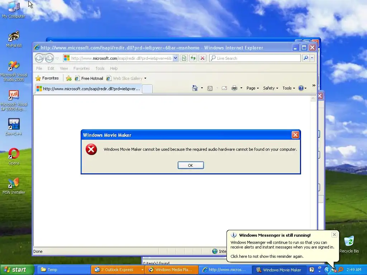Open the Favorites center star button
367x275 pixels.
[47, 78]
